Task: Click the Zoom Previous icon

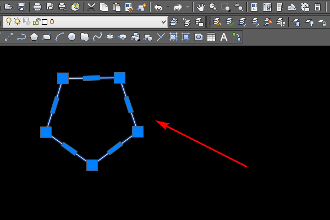Action: pos(239,7)
